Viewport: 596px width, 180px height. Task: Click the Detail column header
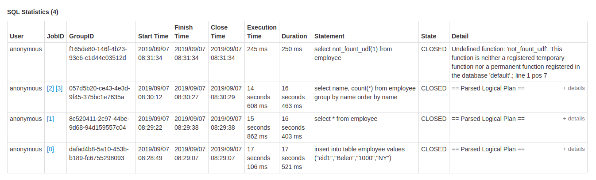click(460, 36)
